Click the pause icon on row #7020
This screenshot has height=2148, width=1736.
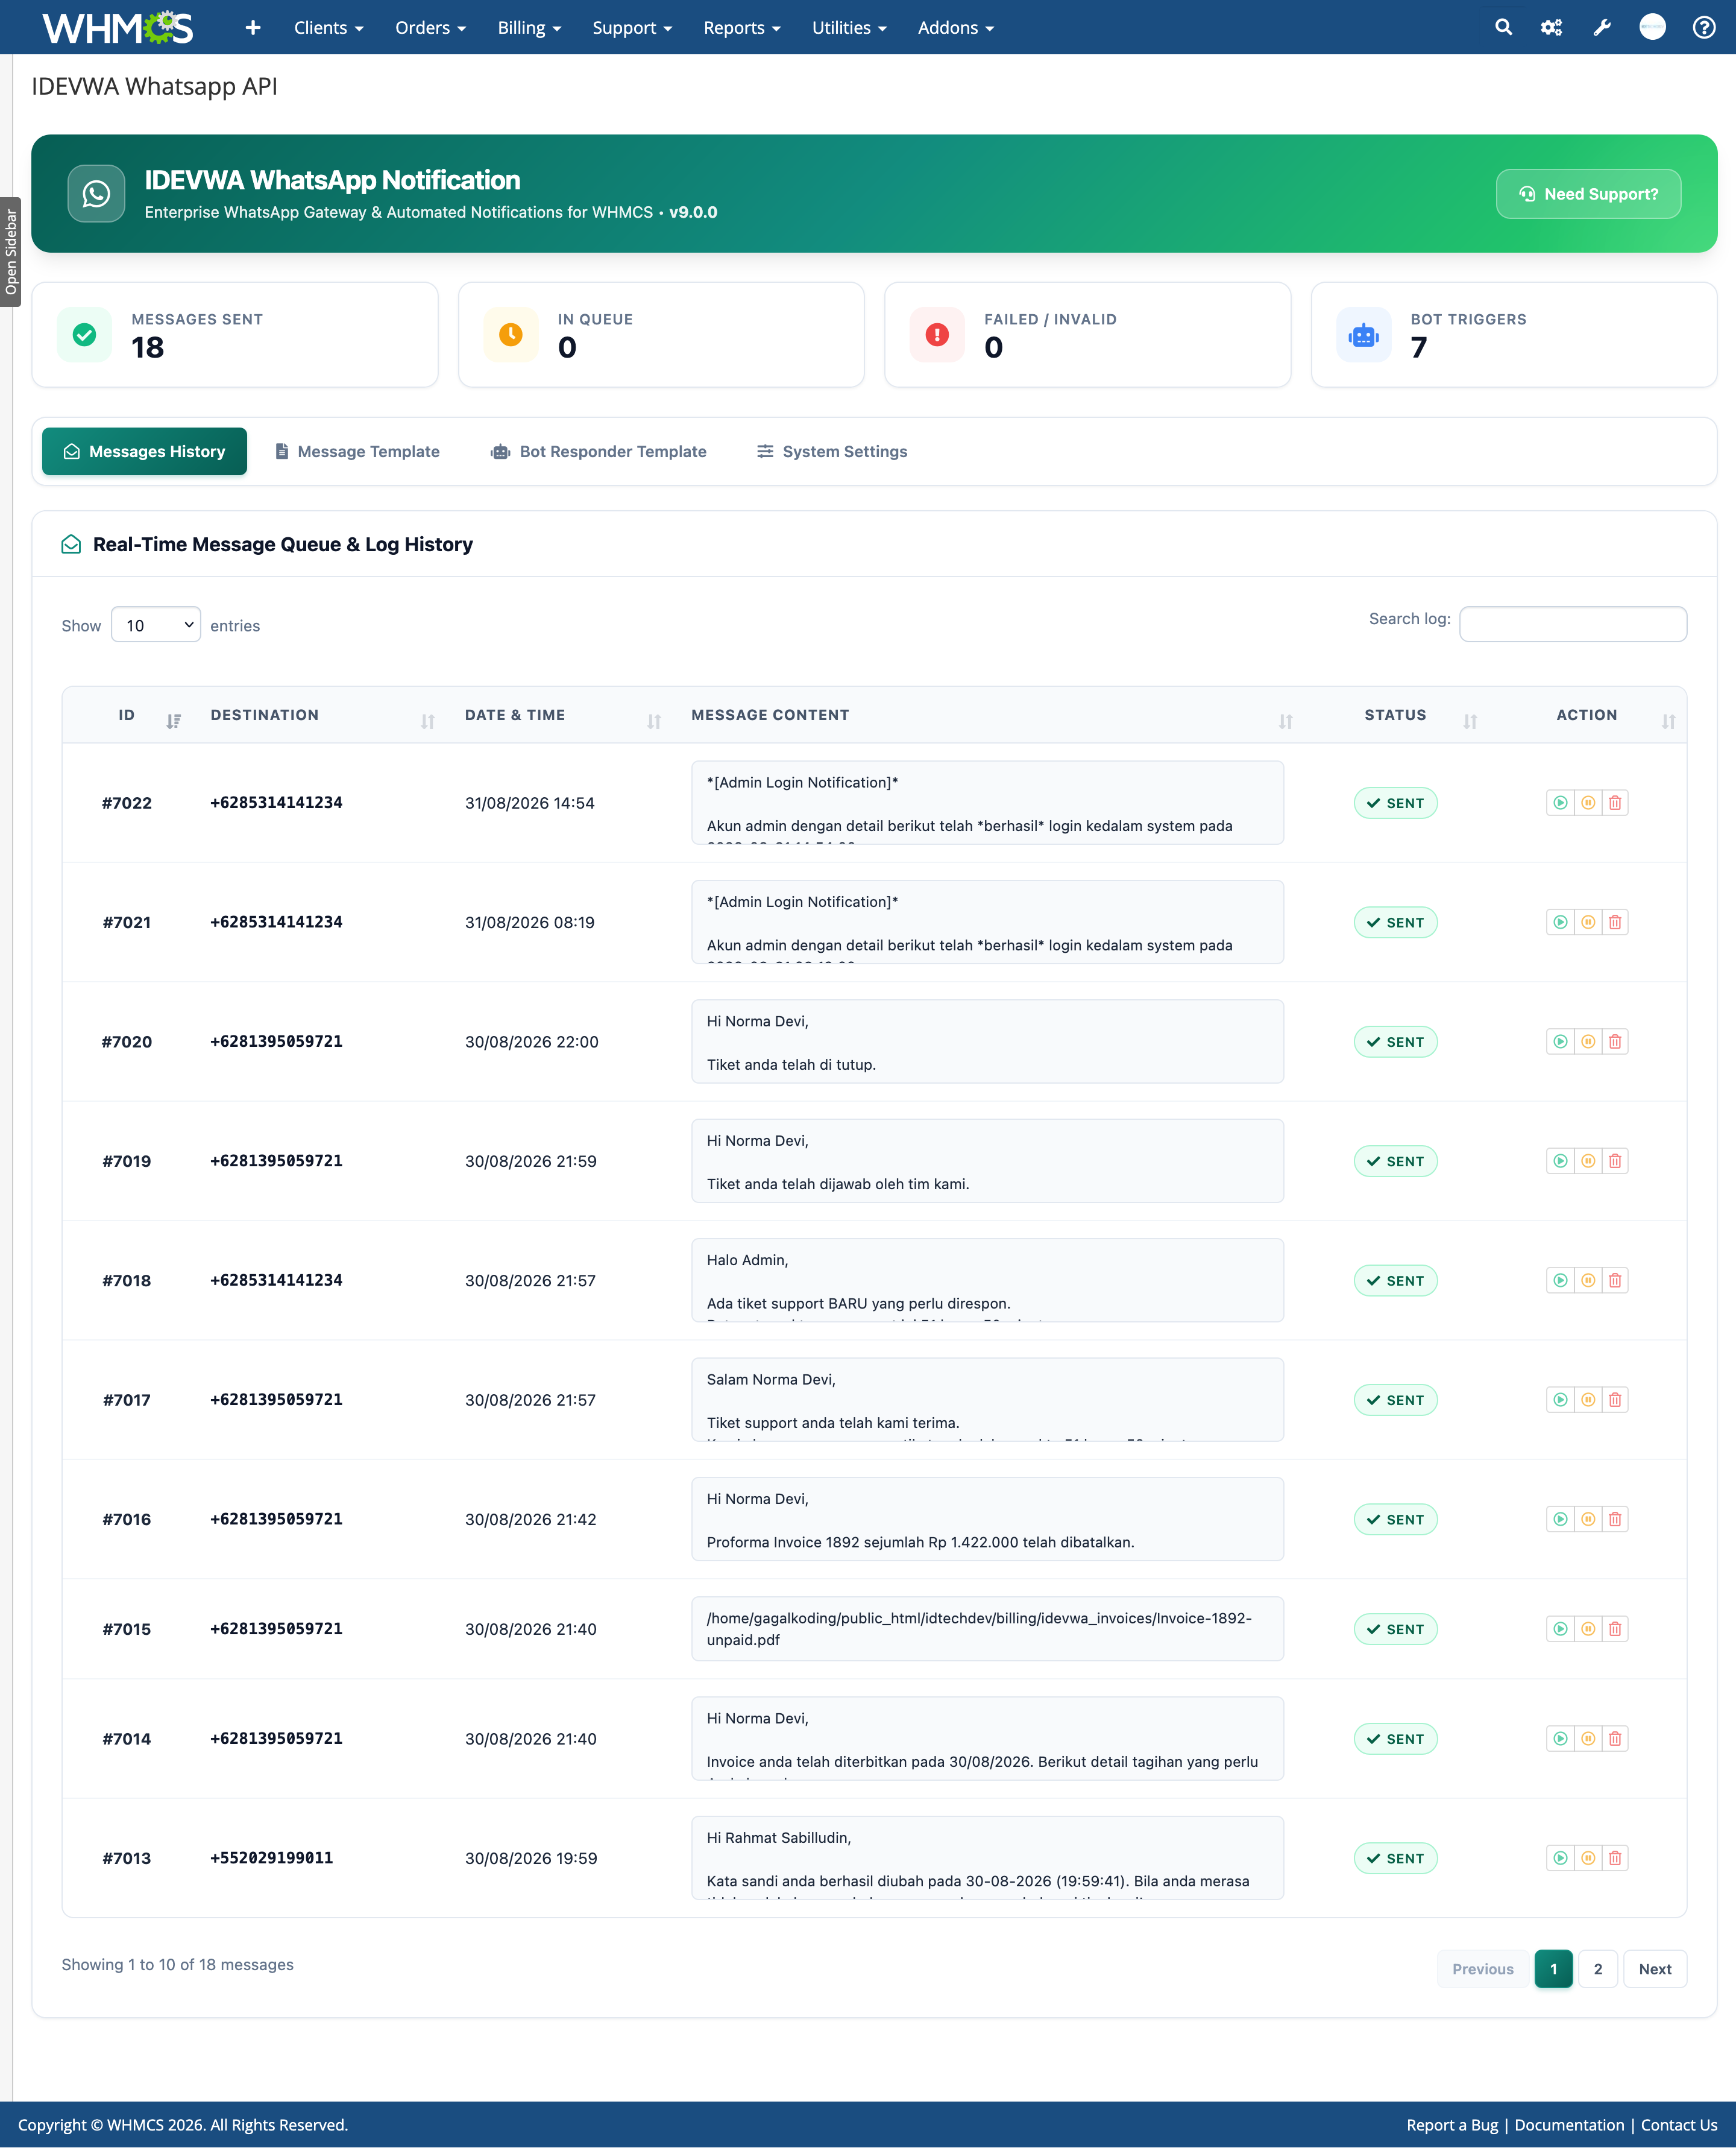click(1588, 1041)
